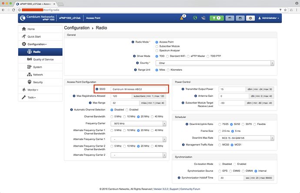
Task: Click the save configuration button
Action: point(240,18)
